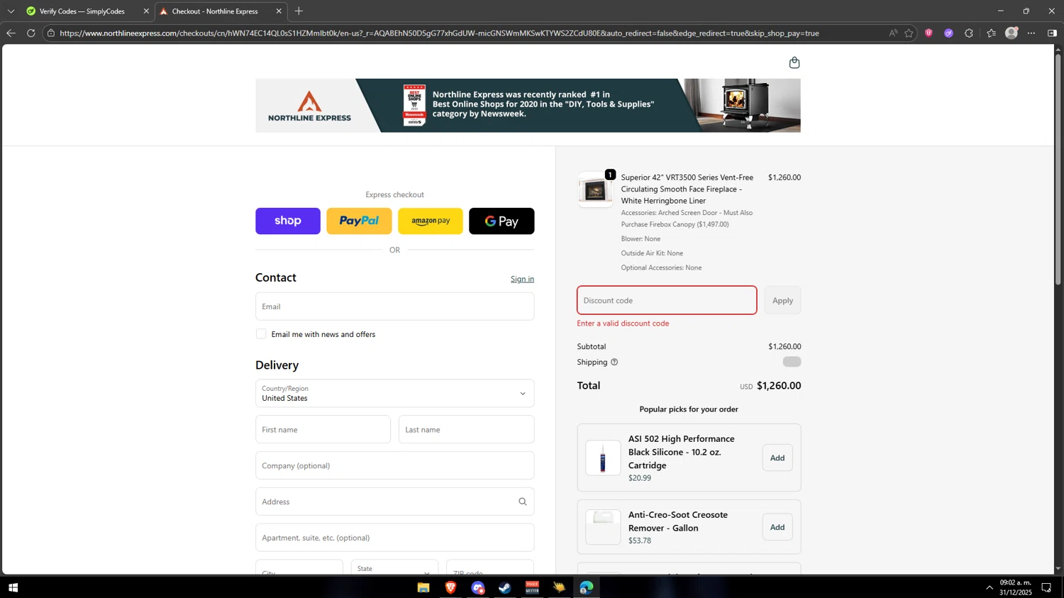Open browser extensions puzzle icon

(969, 33)
